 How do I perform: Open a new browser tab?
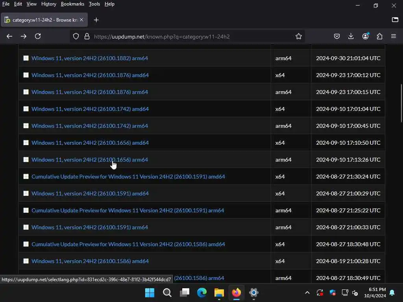tap(96, 20)
